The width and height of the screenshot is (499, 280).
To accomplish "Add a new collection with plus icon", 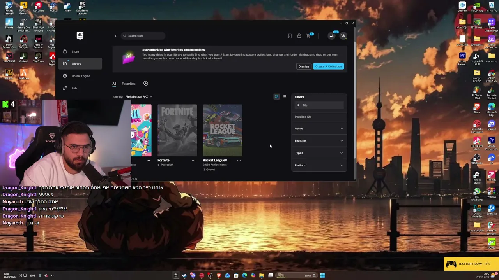I will (146, 83).
